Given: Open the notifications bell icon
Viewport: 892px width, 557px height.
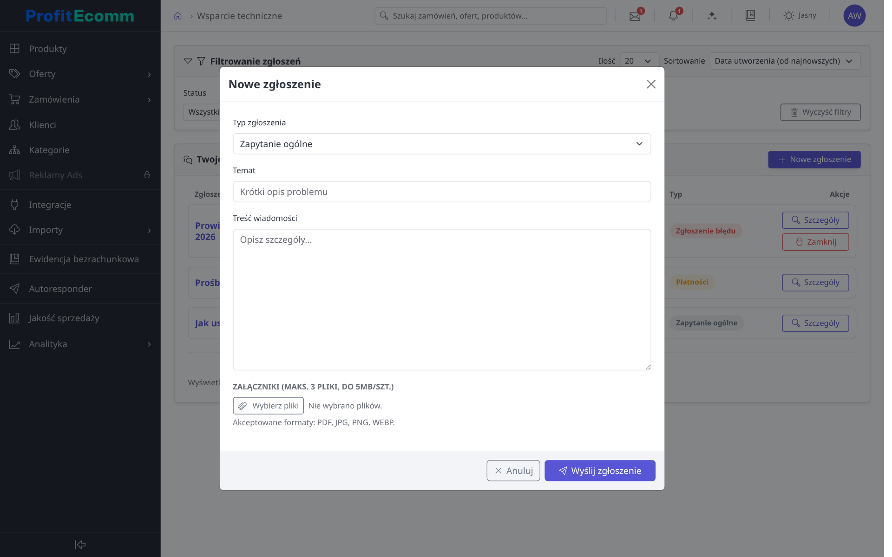Looking at the screenshot, I should (673, 16).
